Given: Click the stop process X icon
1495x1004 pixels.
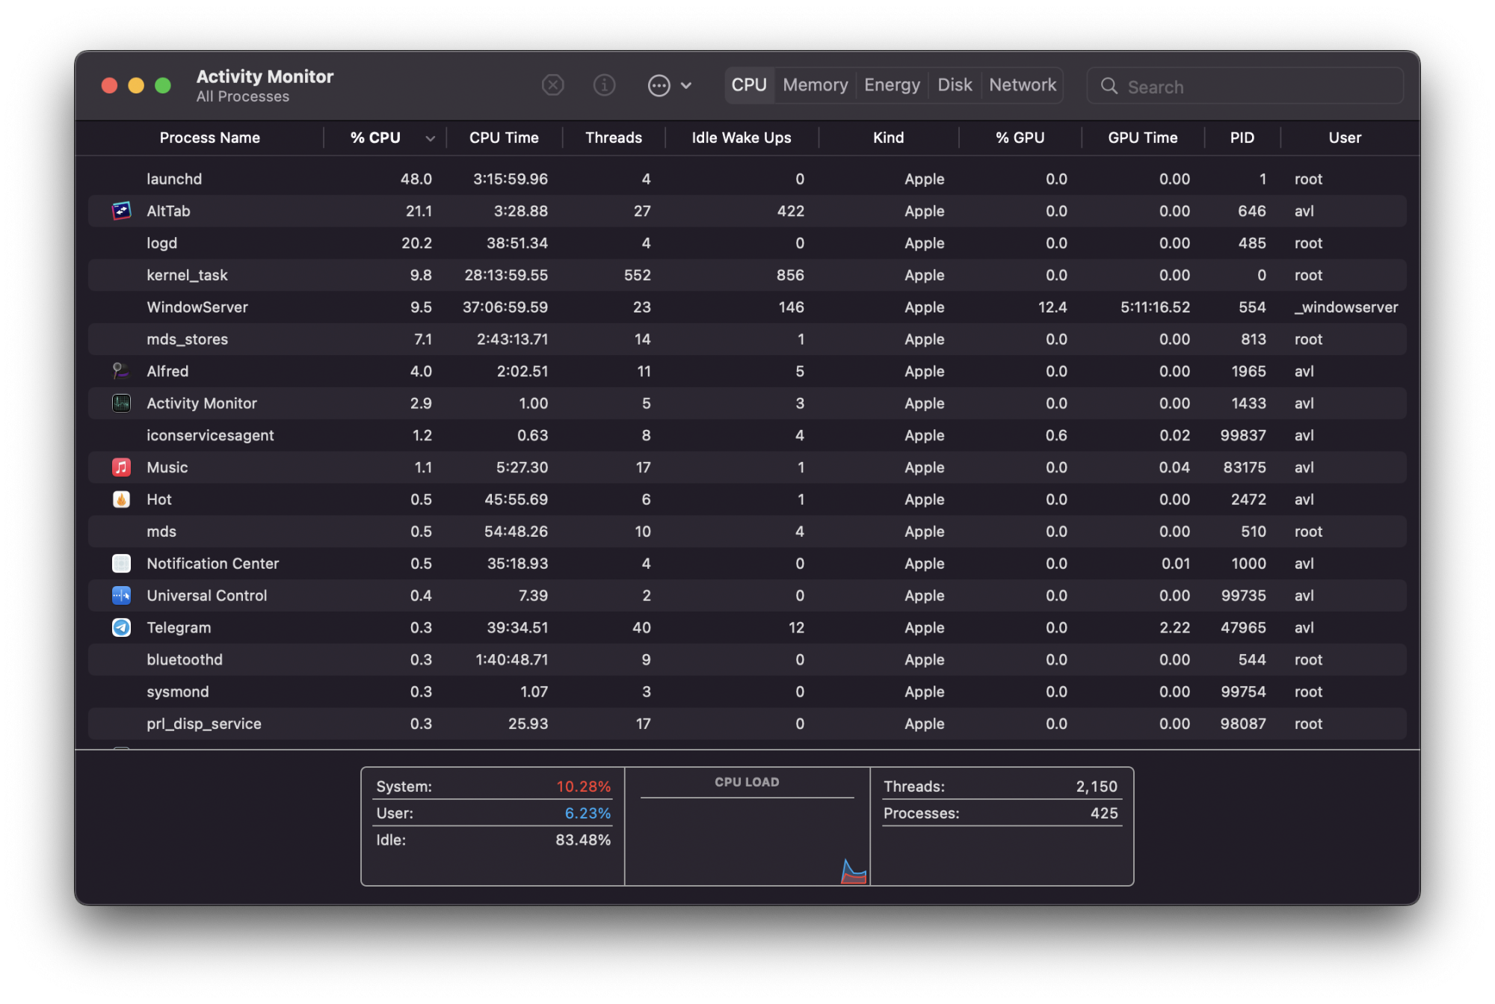Looking at the screenshot, I should pos(552,85).
